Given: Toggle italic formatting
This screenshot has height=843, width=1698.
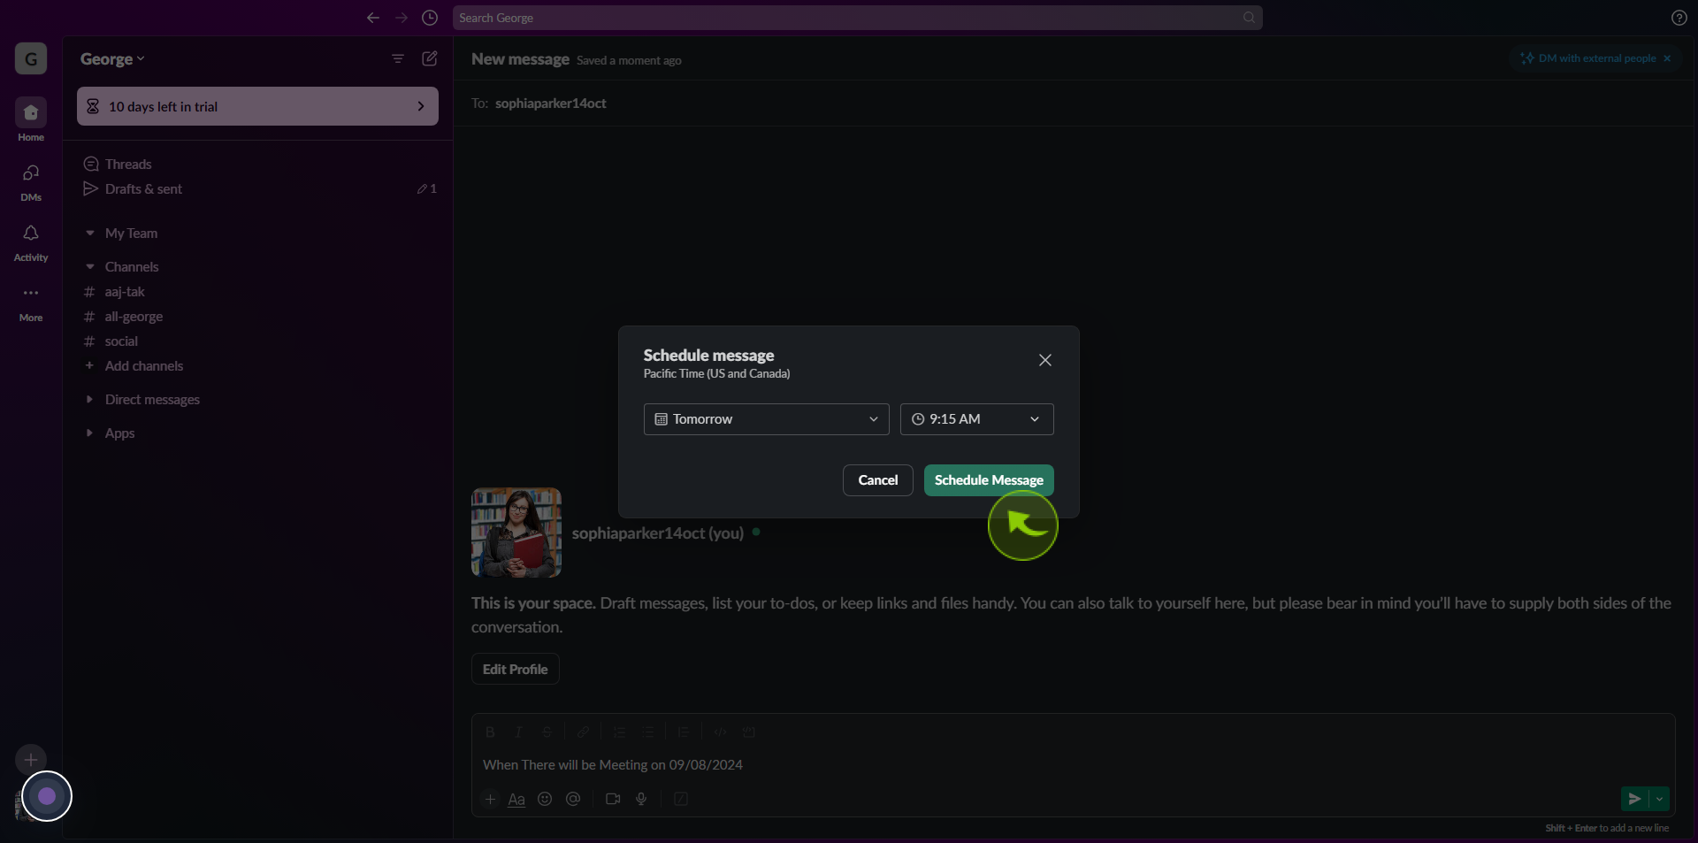Looking at the screenshot, I should pos(518,732).
